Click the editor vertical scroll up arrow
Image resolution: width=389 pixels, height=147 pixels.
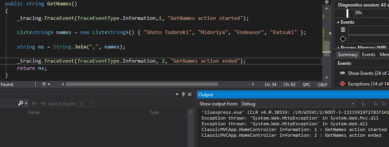pos(327,8)
